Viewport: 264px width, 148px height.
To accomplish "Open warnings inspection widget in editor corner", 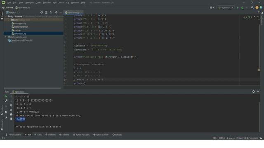I will tap(247, 17).
